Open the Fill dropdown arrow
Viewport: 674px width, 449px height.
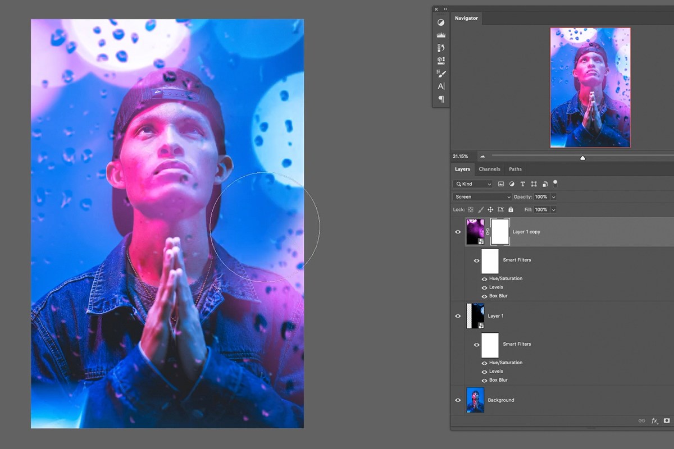click(553, 209)
